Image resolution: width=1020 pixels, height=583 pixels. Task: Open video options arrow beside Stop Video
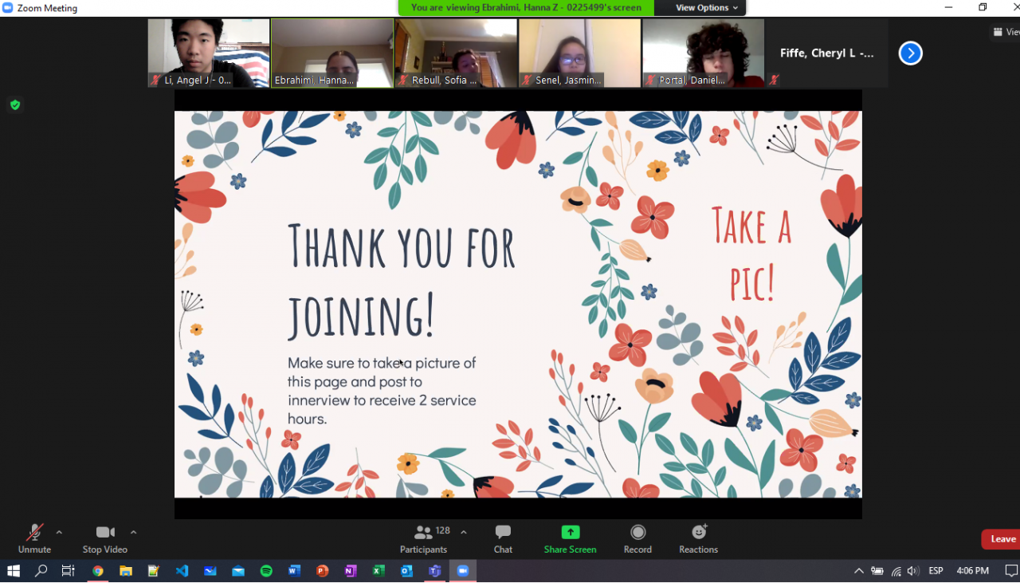click(133, 532)
